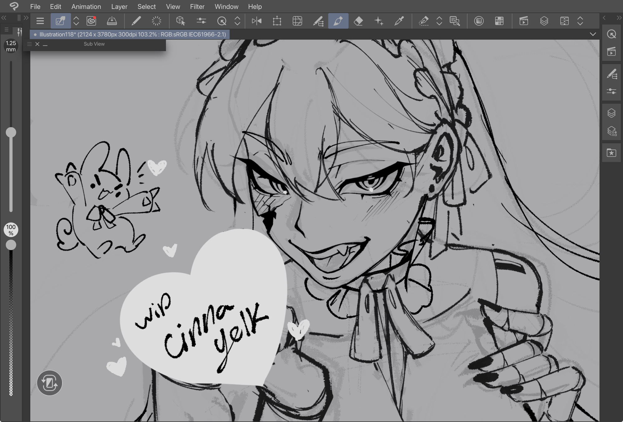Click the Flip Horizontal icon
The width and height of the screenshot is (623, 422).
tap(257, 21)
